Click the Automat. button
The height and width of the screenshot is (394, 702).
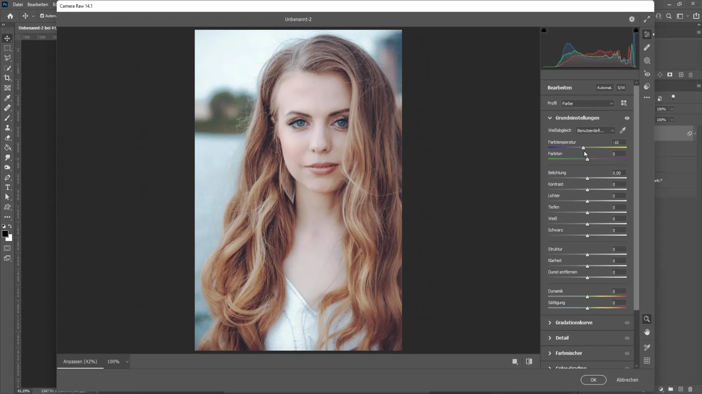[x=604, y=88]
